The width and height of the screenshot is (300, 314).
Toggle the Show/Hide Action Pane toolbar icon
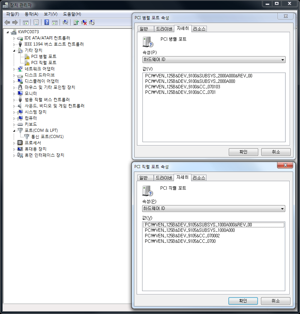point(55,23)
